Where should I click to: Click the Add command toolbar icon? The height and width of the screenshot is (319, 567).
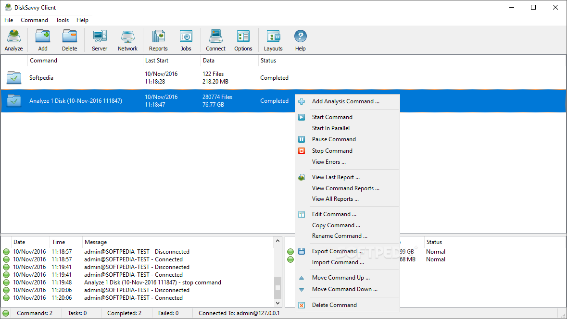pyautogui.click(x=43, y=37)
